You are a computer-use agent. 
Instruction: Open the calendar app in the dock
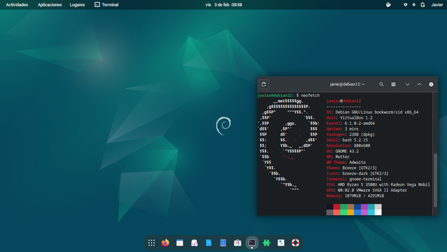(180, 243)
